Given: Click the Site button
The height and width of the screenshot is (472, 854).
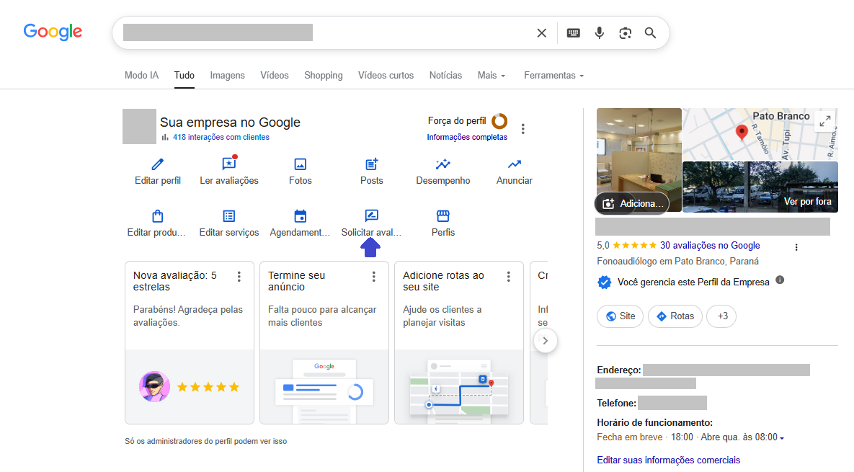Looking at the screenshot, I should tap(621, 316).
